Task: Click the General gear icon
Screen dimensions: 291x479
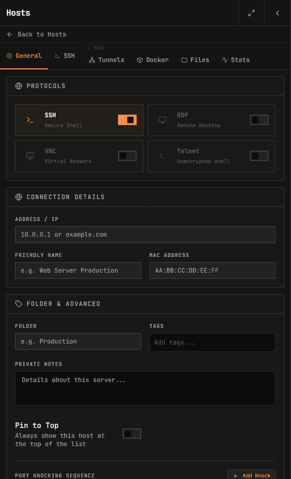Action: point(9,56)
